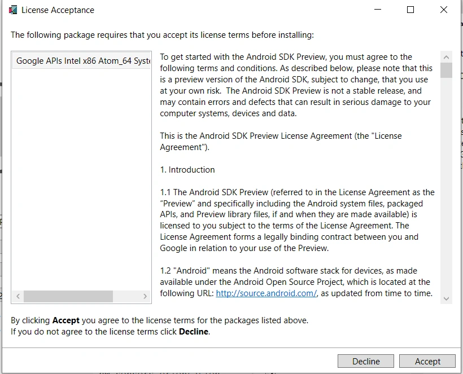The width and height of the screenshot is (463, 374).
Task: Click the vertical scrollbar thumb beside the license text
Action: point(446,71)
